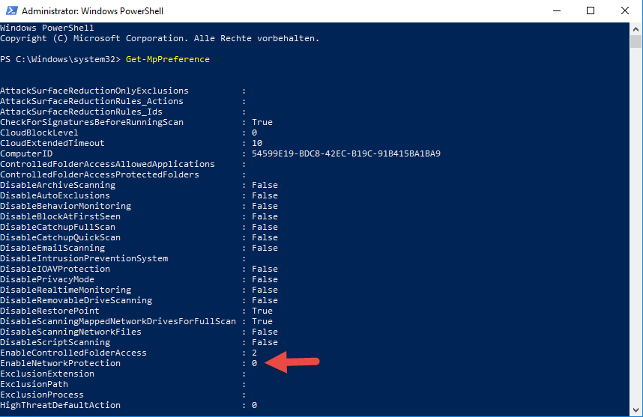Screen dimensions: 643x417
Task: Click the Get-MpPreference command text
Action: click(168, 59)
